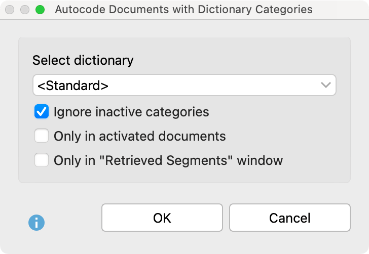Uncheck Ignore inactive categories
This screenshot has height=254, width=369.
click(x=42, y=111)
